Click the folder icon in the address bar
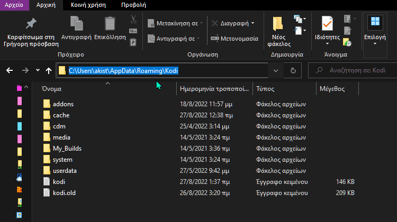 62,70
